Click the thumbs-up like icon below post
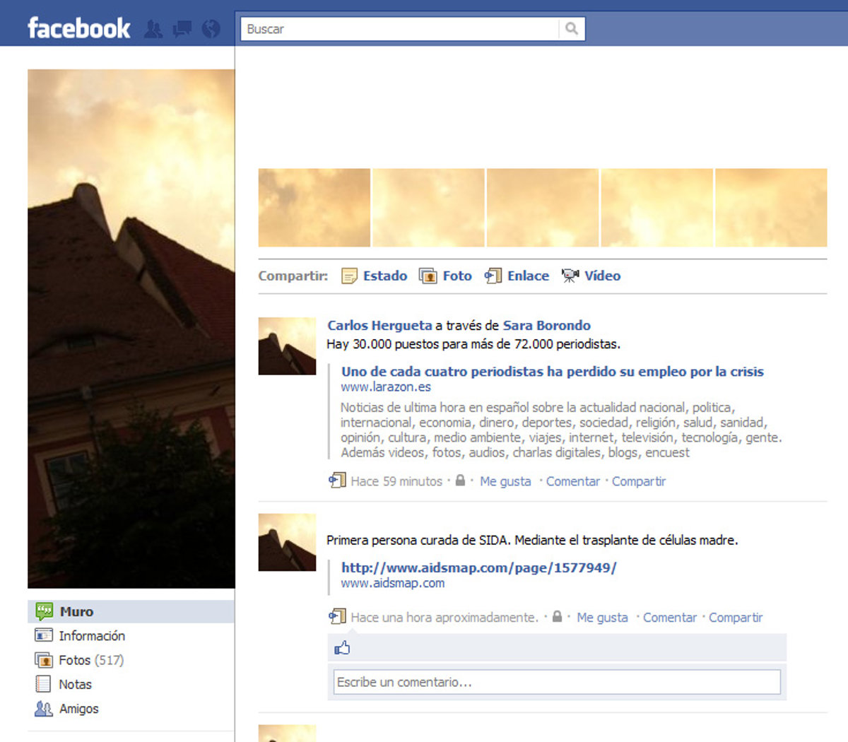848x742 pixels. tap(343, 647)
